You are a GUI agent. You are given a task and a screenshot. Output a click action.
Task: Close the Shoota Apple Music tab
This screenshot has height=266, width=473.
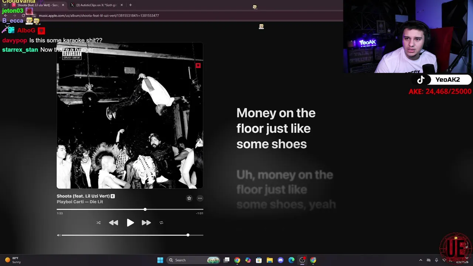[x=63, y=5]
